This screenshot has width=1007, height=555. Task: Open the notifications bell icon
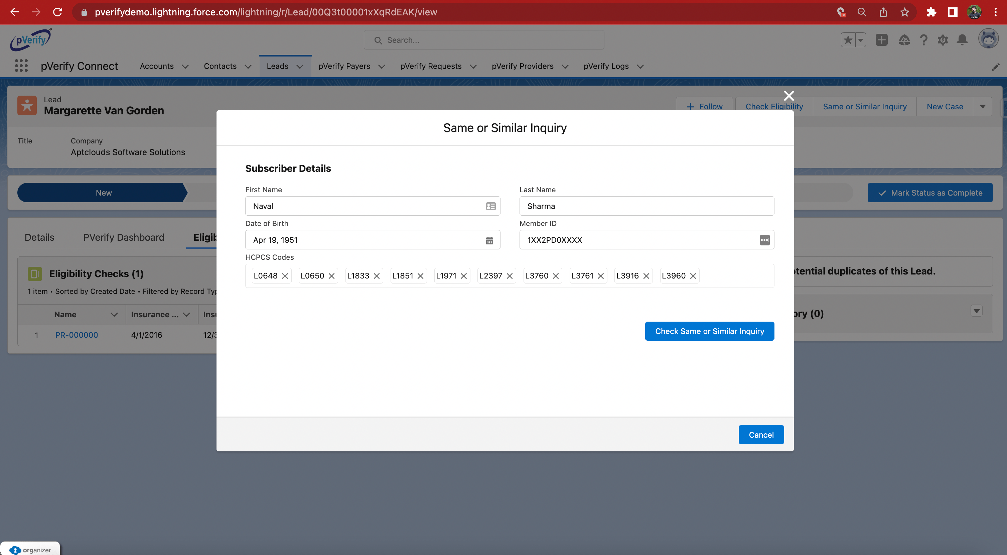(x=962, y=40)
